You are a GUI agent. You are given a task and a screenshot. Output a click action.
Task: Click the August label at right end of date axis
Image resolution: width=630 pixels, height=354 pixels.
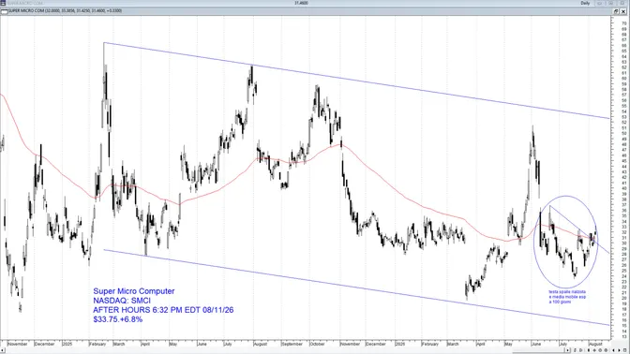(595, 344)
